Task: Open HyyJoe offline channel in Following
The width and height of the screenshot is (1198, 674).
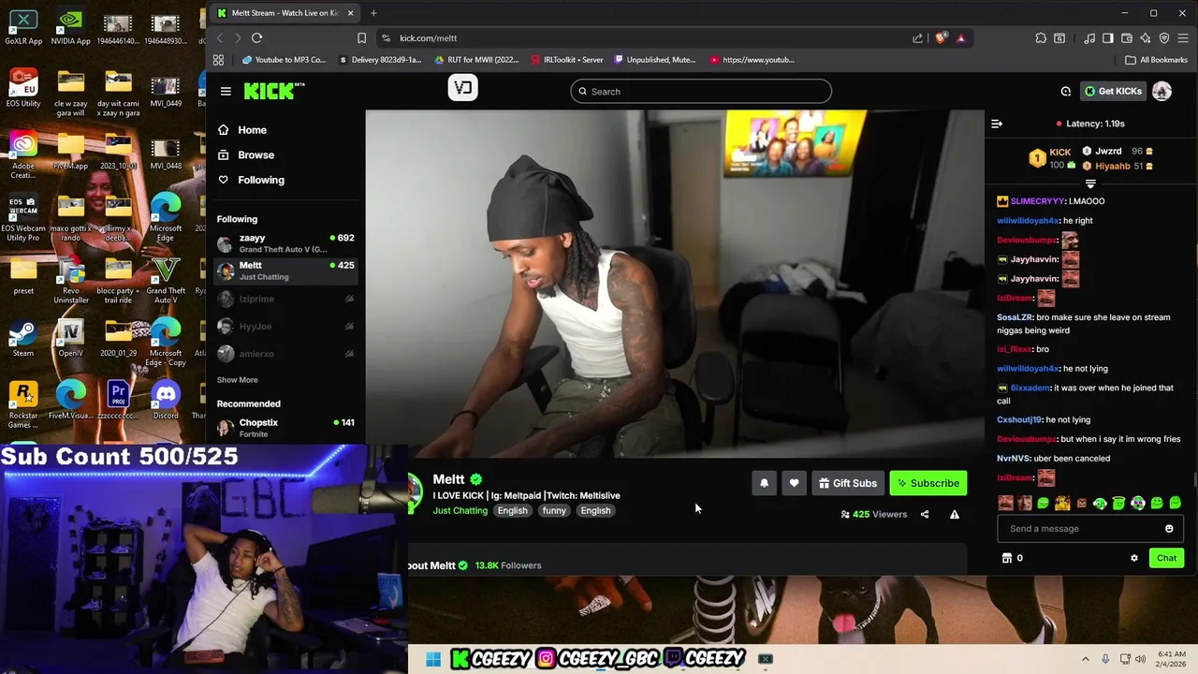Action: click(x=285, y=327)
